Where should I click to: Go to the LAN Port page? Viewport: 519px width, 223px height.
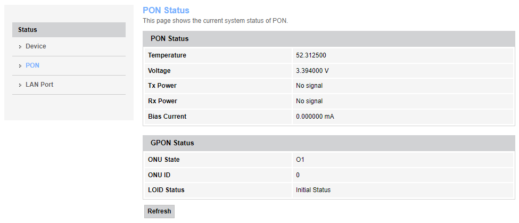click(39, 85)
